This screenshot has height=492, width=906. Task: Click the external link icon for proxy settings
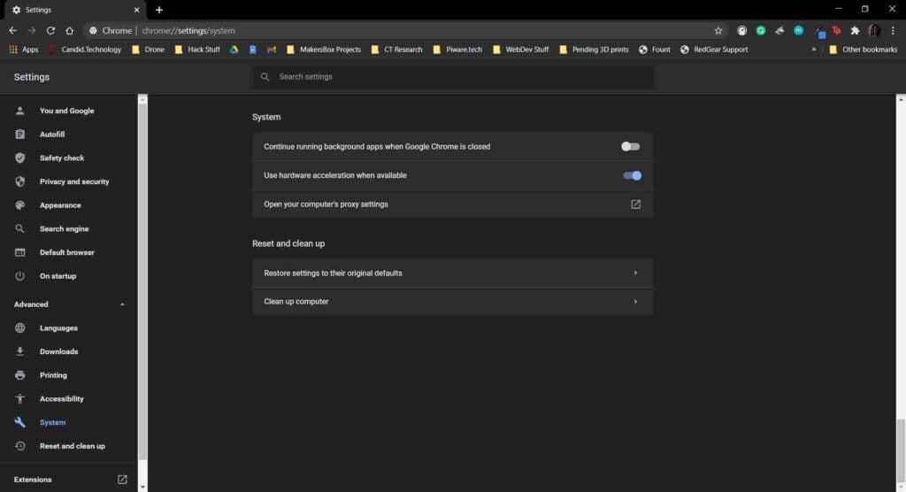pos(635,204)
